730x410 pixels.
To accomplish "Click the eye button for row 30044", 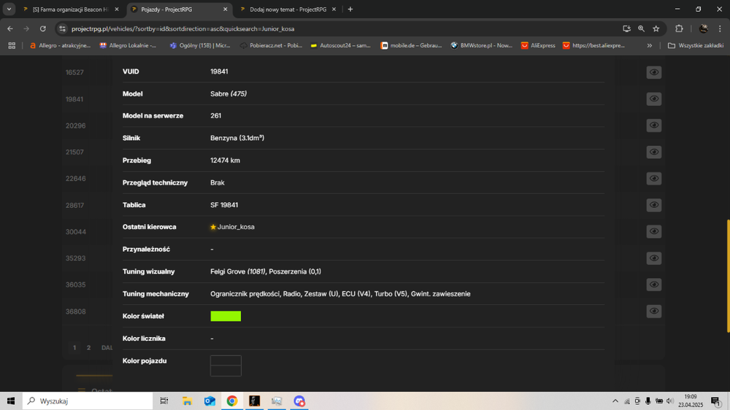I will pos(653,231).
